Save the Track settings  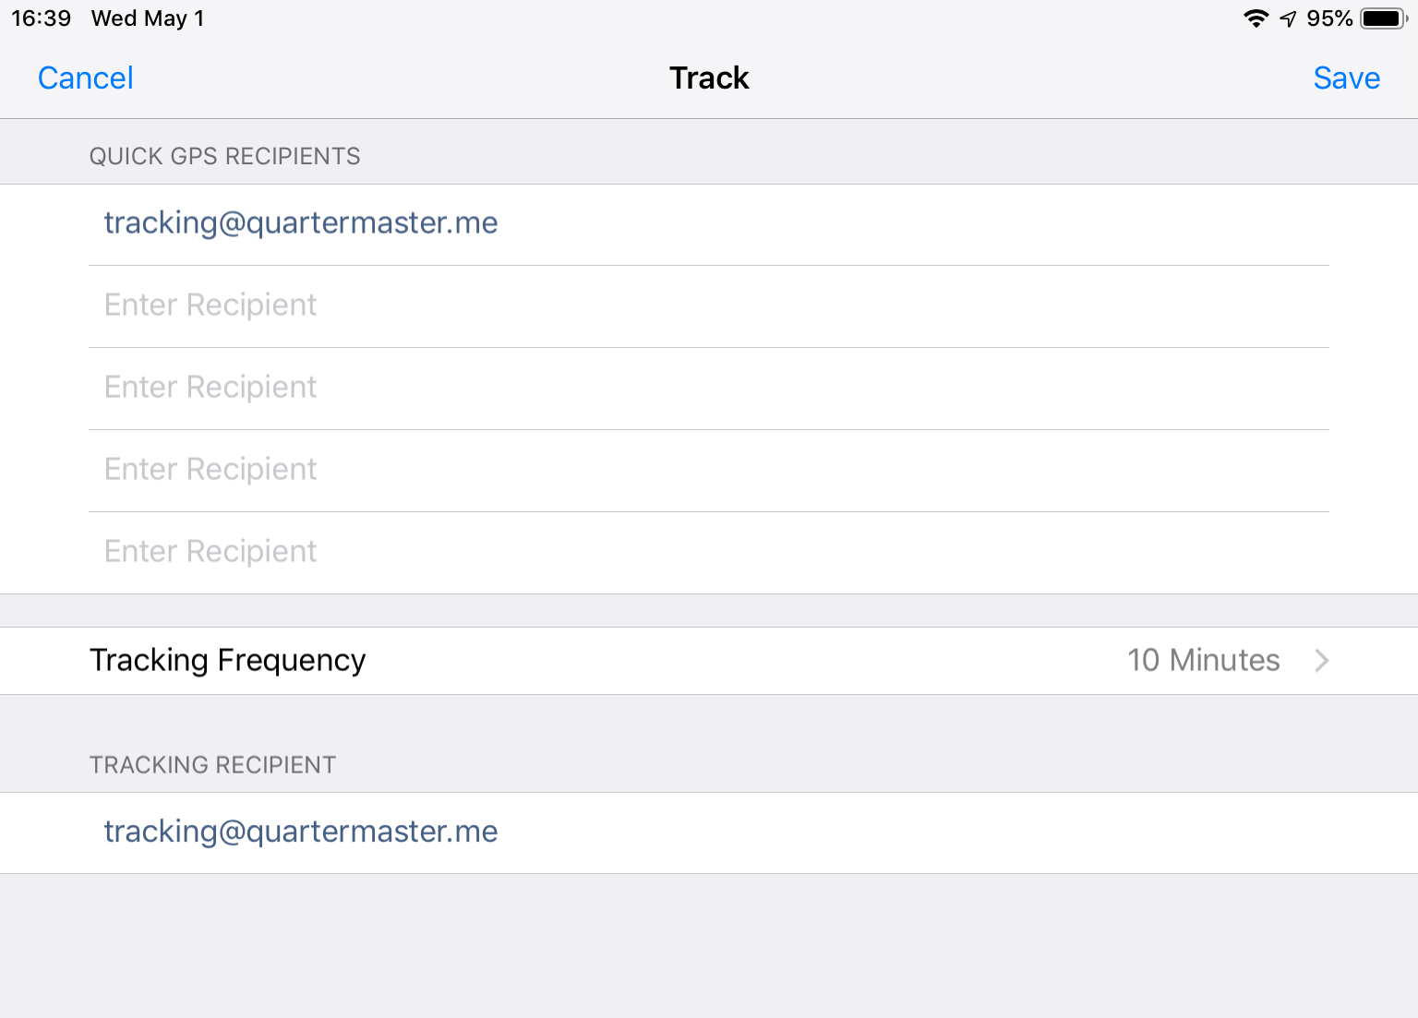click(1346, 78)
